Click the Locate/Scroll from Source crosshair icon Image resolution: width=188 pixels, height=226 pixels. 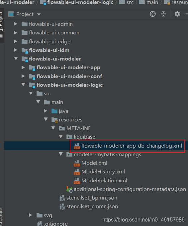coord(153,14)
